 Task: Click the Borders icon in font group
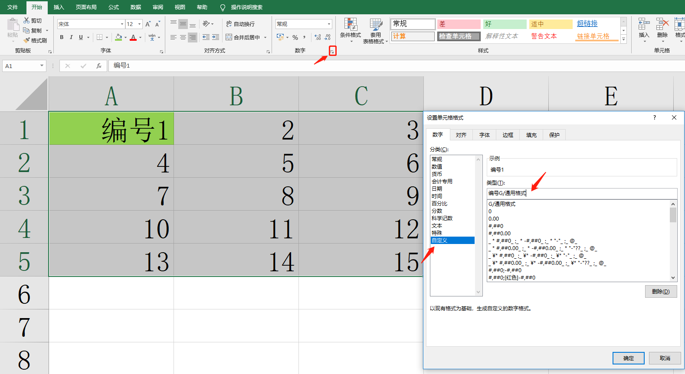click(x=99, y=37)
